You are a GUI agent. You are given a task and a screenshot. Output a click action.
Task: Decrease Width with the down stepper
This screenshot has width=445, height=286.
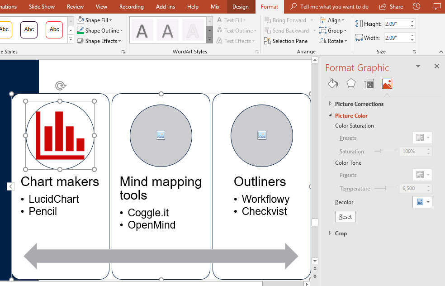coord(412,40)
